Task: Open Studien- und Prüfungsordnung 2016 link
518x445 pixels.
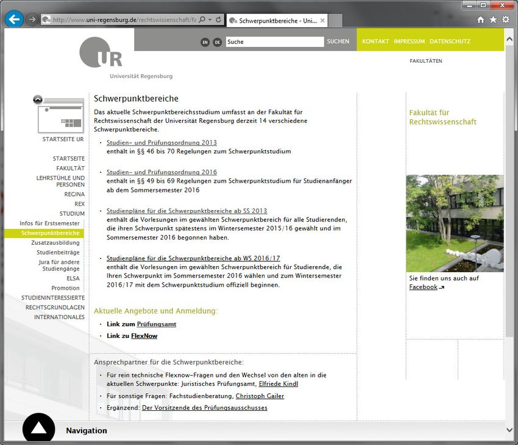Action: 161,172
